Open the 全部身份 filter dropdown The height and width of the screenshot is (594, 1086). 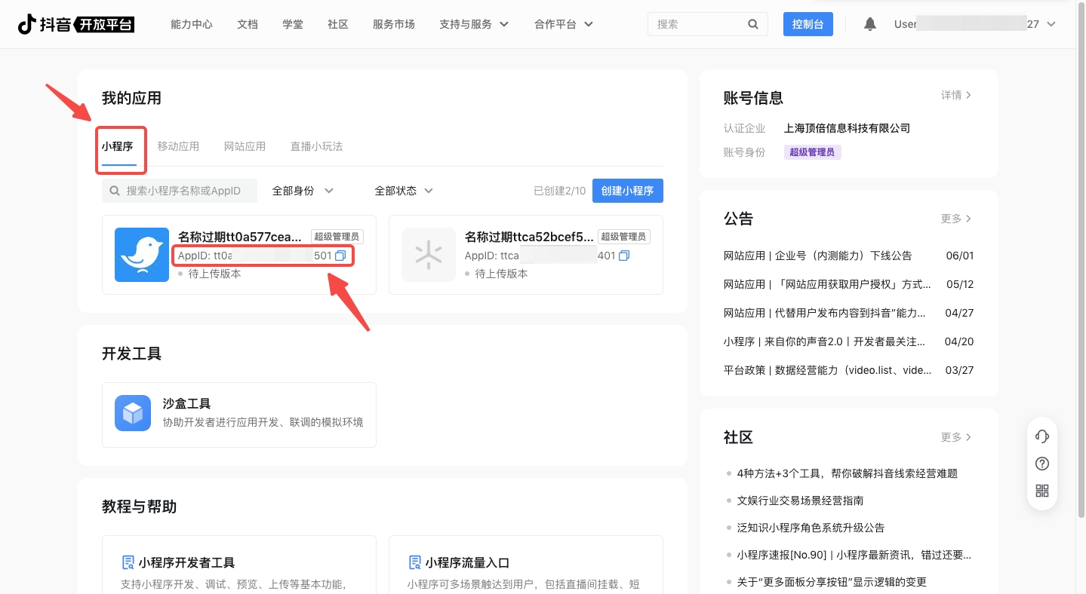coord(303,191)
